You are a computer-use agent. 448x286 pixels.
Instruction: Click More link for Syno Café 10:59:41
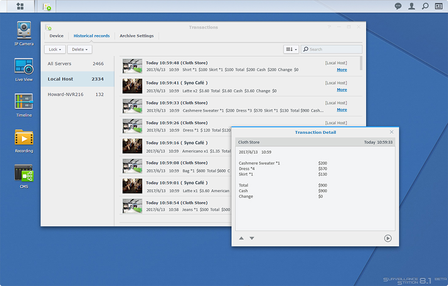tap(342, 90)
